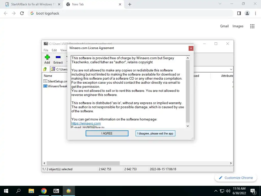Click the 2022-06-15 17:06:18 status bar entry
The image size is (261, 196).
[163, 169]
